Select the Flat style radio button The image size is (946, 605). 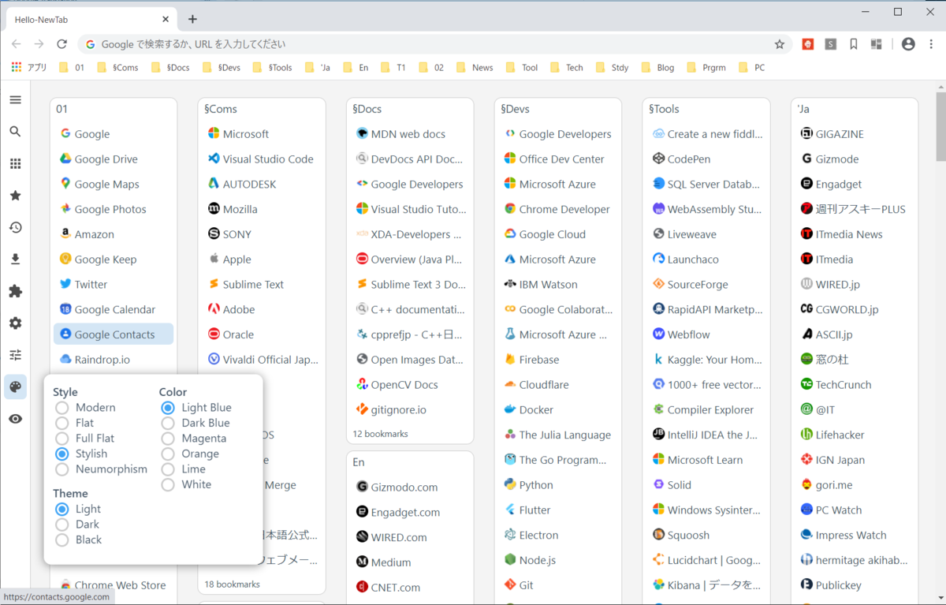pyautogui.click(x=61, y=423)
